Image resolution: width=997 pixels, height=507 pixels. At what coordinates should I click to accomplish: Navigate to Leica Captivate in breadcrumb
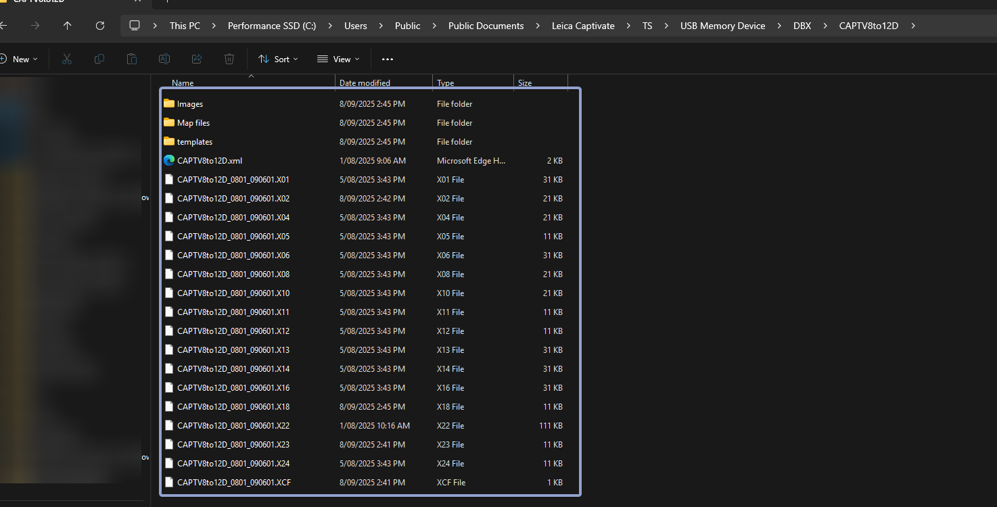coord(583,26)
